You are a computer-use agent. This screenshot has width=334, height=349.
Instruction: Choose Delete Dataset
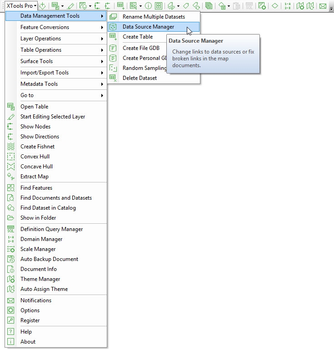pyautogui.click(x=154, y=78)
